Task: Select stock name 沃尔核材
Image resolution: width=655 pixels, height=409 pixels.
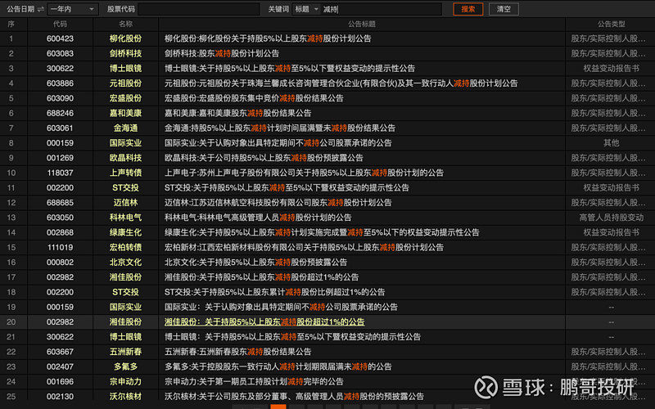Action: coord(126,397)
